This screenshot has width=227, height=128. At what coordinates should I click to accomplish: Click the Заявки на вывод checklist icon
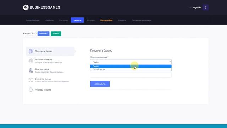(31, 80)
